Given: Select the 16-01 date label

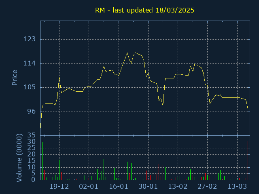Looking at the screenshot, I should 119,187.
